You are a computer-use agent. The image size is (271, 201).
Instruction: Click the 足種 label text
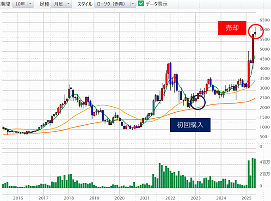pyautogui.click(x=44, y=4)
